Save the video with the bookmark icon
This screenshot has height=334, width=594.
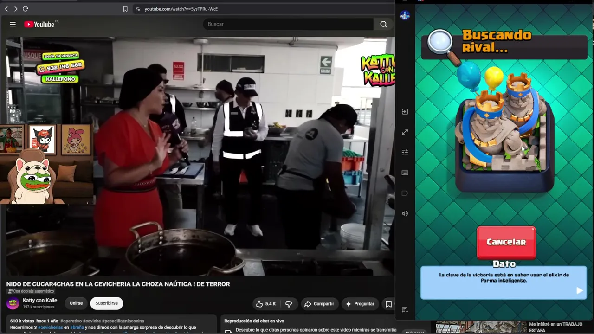click(x=389, y=304)
